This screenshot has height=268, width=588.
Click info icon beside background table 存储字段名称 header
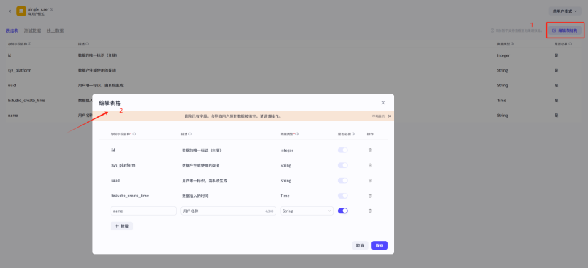(x=30, y=44)
